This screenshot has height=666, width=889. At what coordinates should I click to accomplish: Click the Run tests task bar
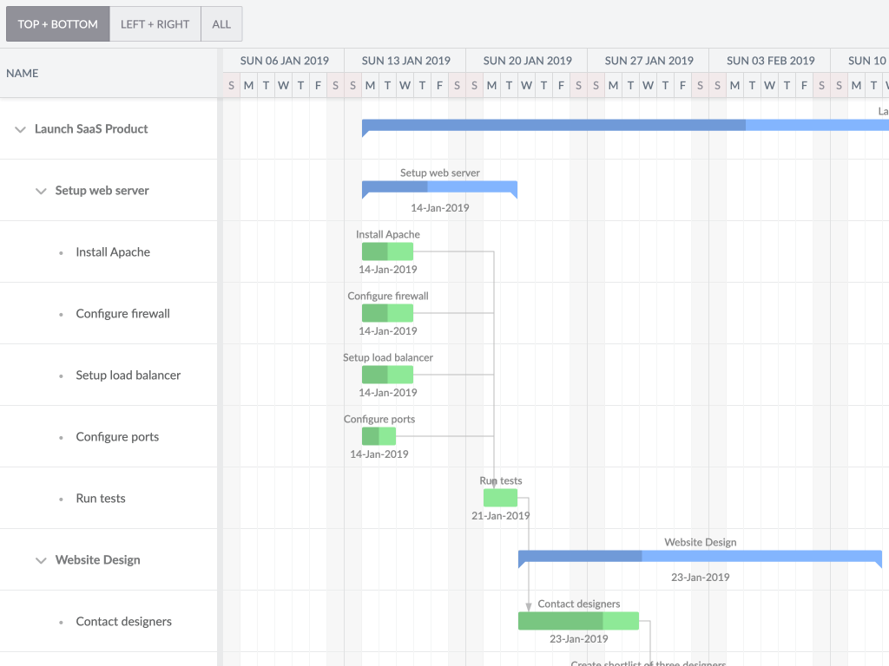point(500,498)
